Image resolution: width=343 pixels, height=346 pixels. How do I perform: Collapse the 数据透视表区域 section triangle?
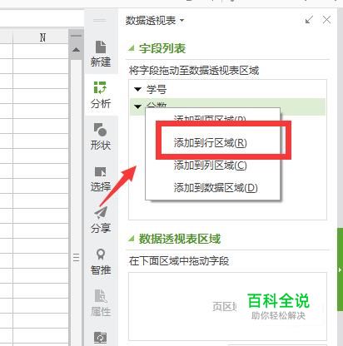coord(131,239)
